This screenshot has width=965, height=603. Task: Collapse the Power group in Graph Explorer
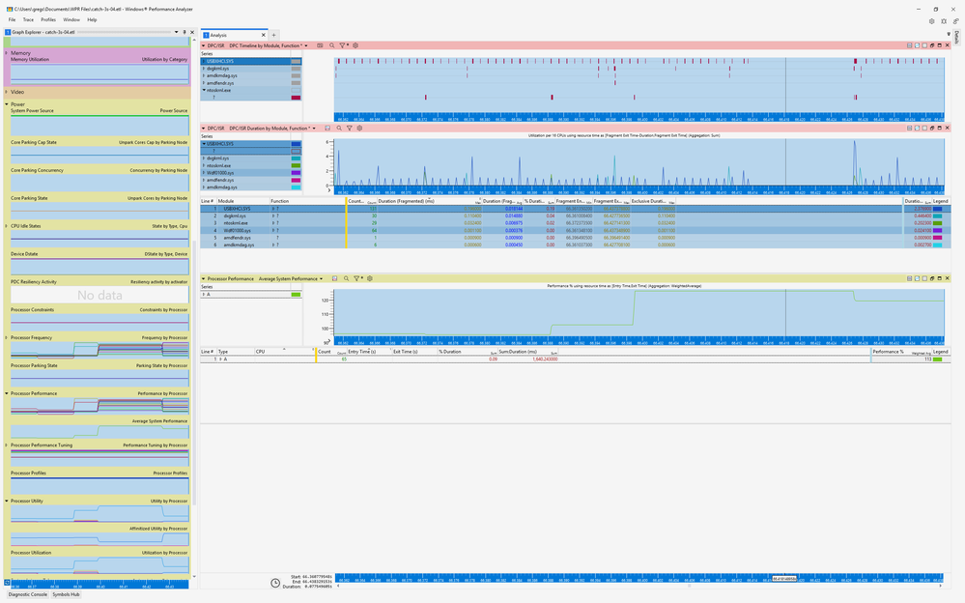[6, 104]
